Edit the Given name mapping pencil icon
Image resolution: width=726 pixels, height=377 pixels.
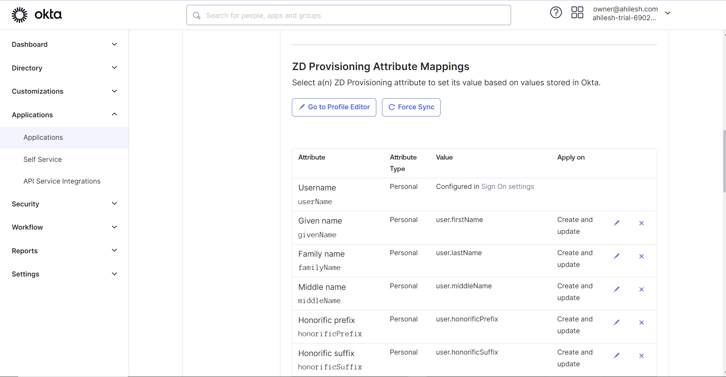[x=616, y=223]
